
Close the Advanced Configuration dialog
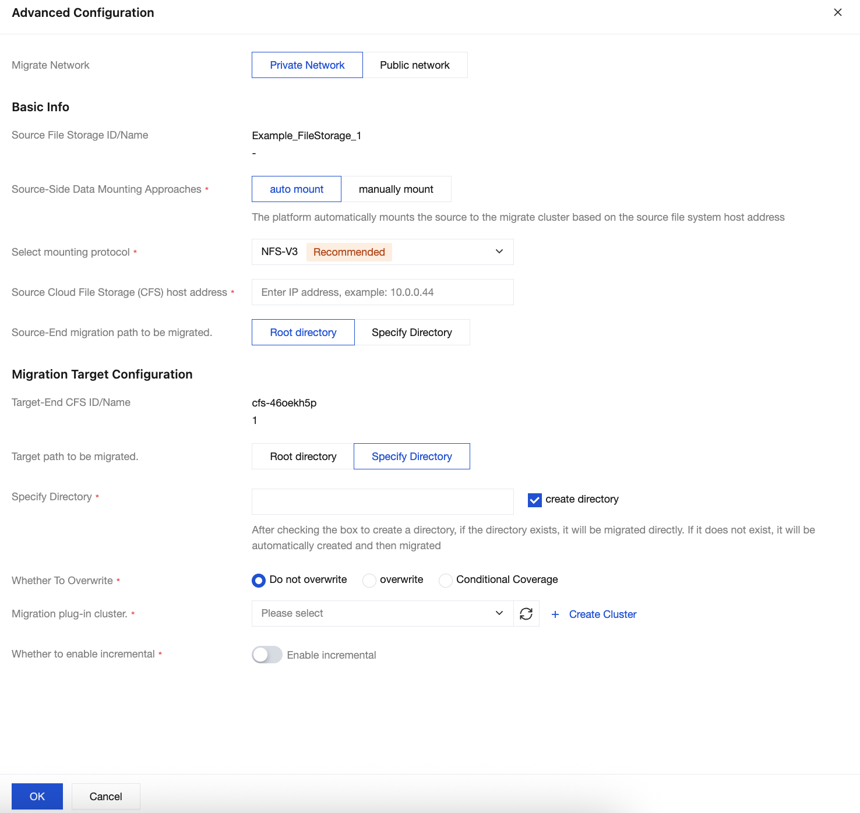(x=837, y=12)
